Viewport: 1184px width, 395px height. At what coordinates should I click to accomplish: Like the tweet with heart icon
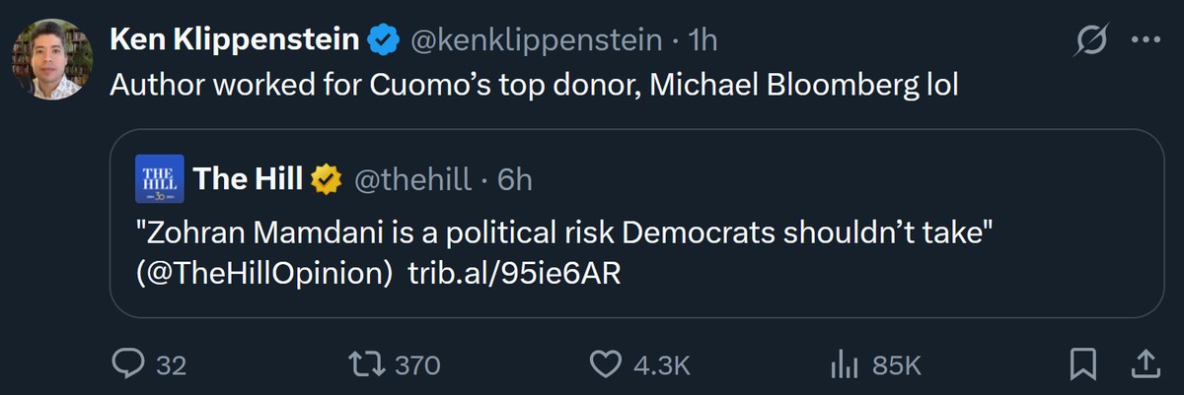(604, 364)
